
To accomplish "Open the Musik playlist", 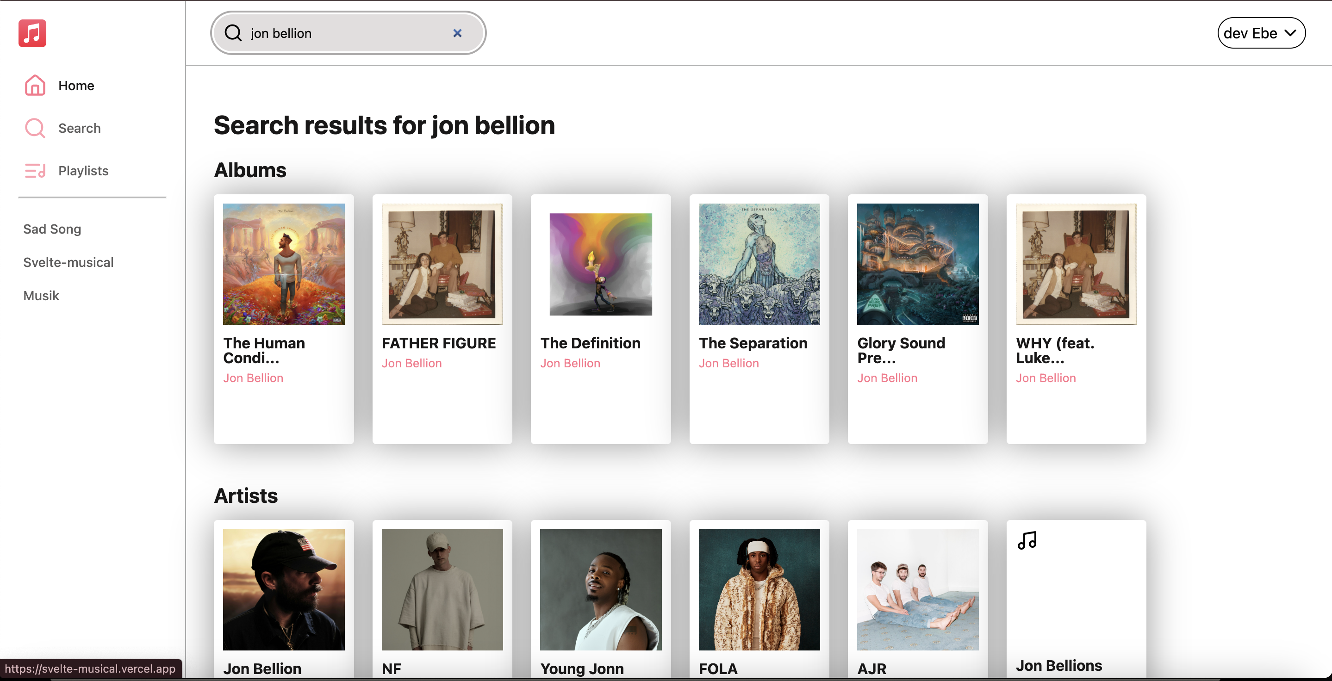I will pyautogui.click(x=41, y=296).
